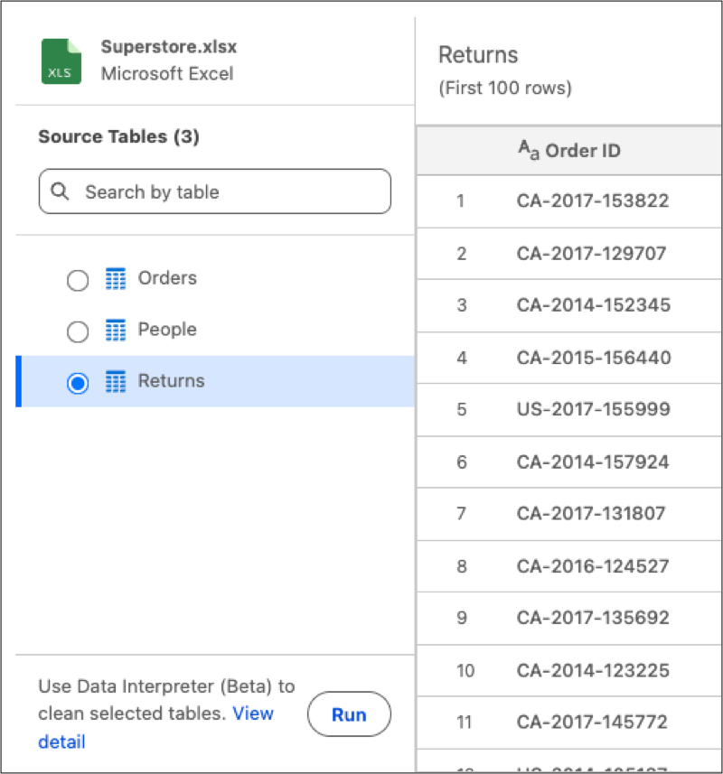The height and width of the screenshot is (774, 723).
Task: Click the Aa string type icon on Order ID
Action: [x=529, y=150]
